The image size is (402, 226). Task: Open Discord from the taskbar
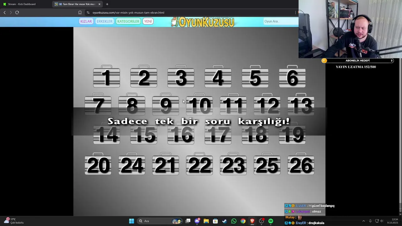point(197,221)
